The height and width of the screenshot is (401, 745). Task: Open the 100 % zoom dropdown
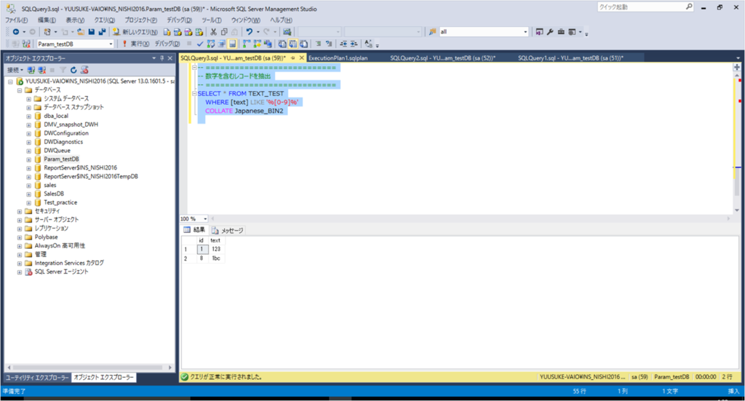pos(205,218)
